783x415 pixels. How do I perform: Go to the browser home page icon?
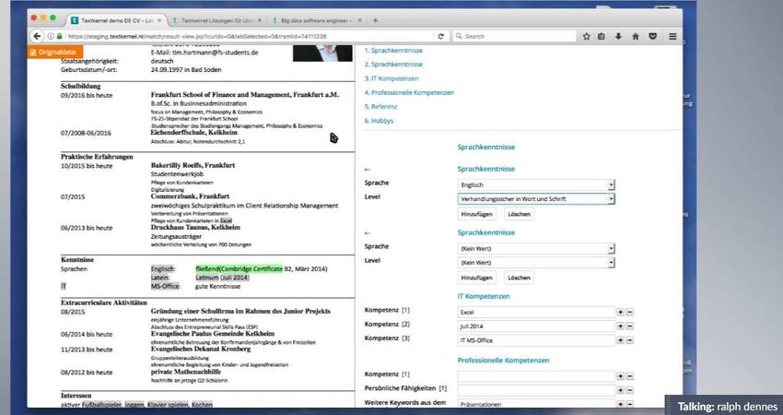tap(636, 37)
